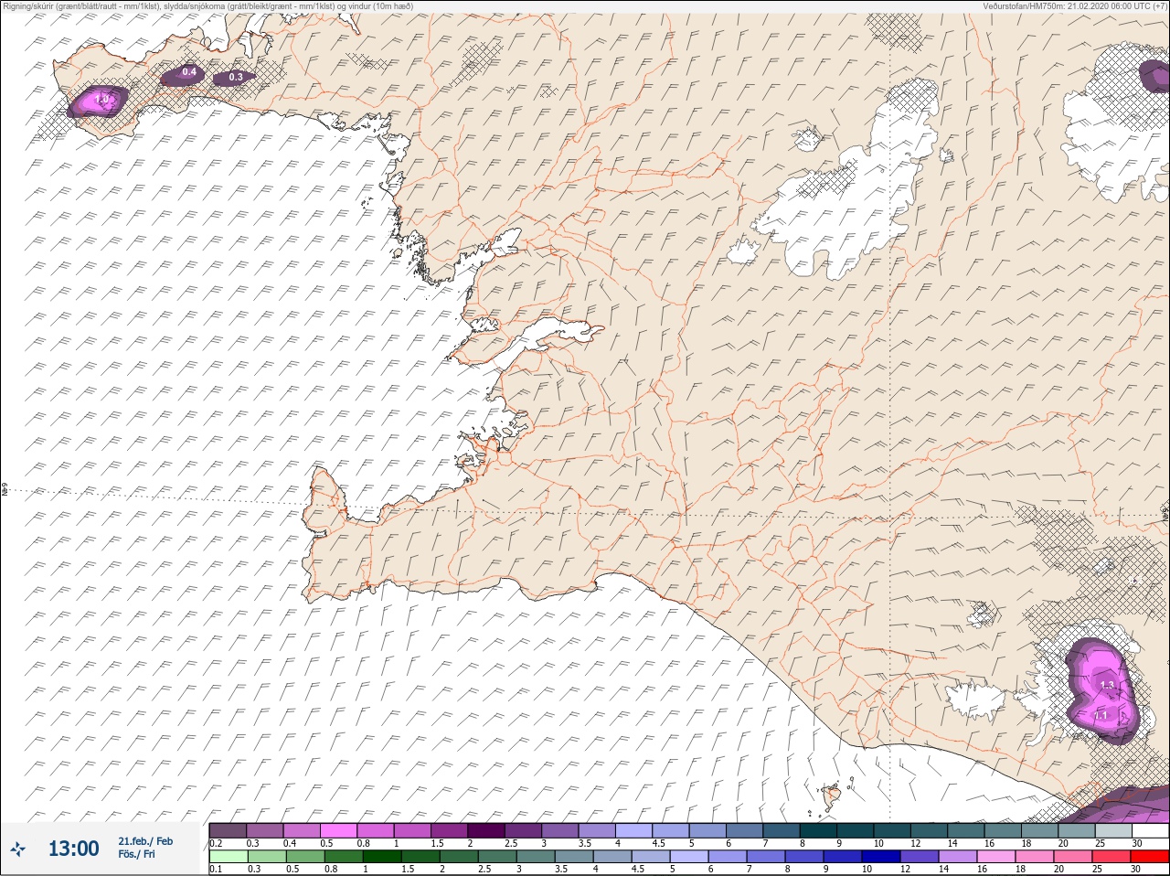This screenshot has width=1170, height=876.
Task: Click the 0.3 precipitation value on the map
Action: click(x=236, y=77)
